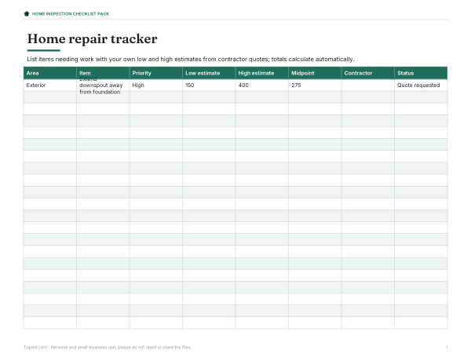
Task: Click the 'Home repair tracker' title
Action: coord(92,39)
